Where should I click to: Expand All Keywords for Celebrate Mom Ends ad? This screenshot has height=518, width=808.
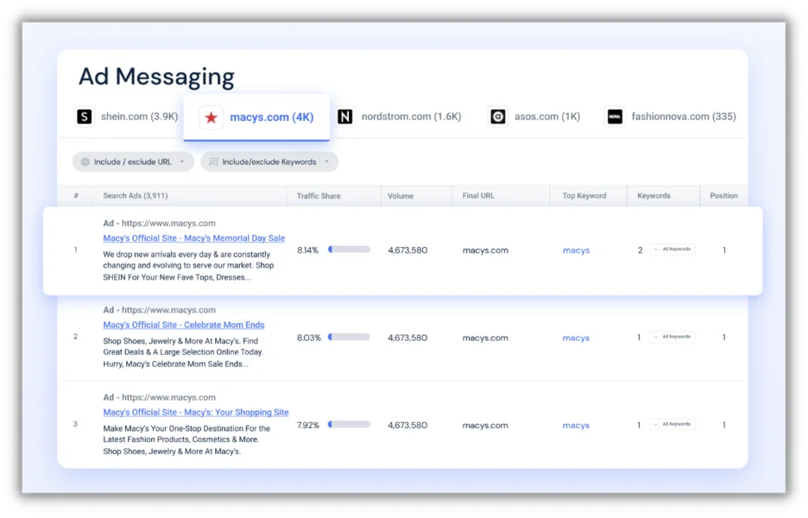672,337
